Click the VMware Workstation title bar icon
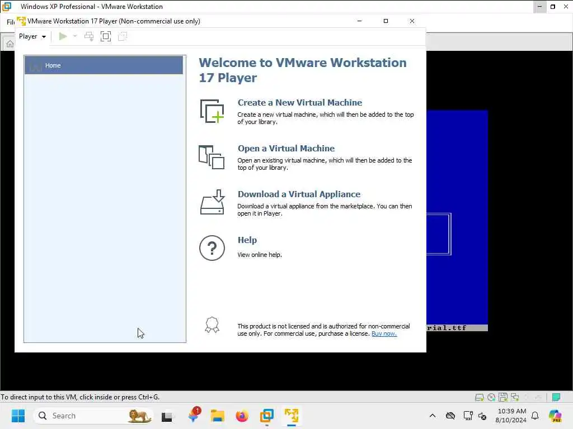573x429 pixels. (7, 7)
